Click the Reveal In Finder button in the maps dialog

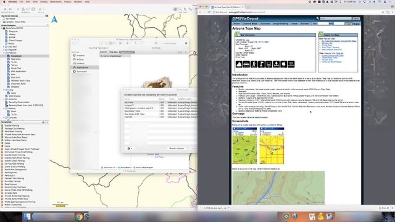pyautogui.click(x=177, y=149)
